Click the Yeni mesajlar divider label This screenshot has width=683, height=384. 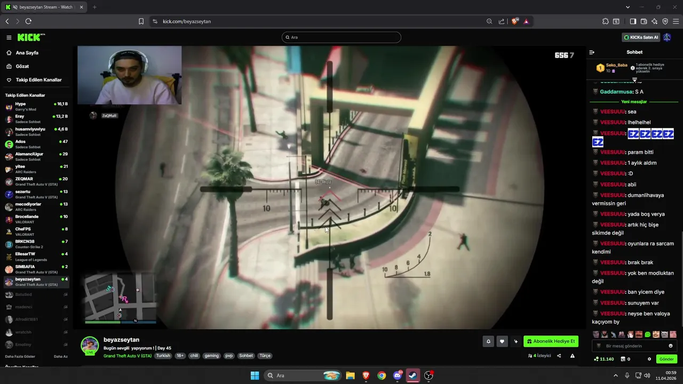[x=634, y=102]
